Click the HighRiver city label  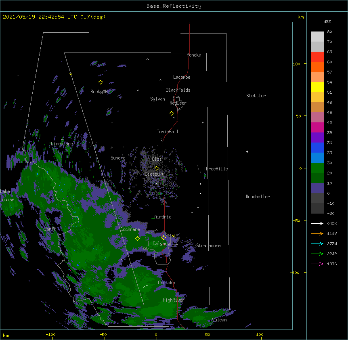pyautogui.click(x=174, y=300)
